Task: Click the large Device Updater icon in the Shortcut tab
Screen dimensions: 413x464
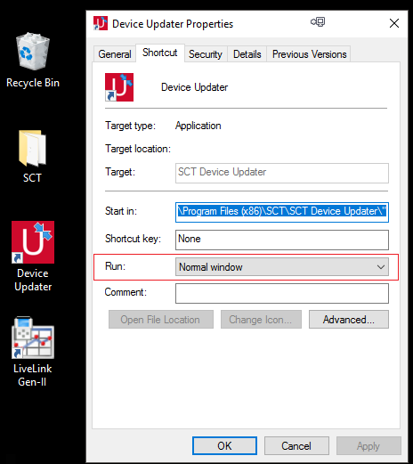Action: [x=119, y=87]
